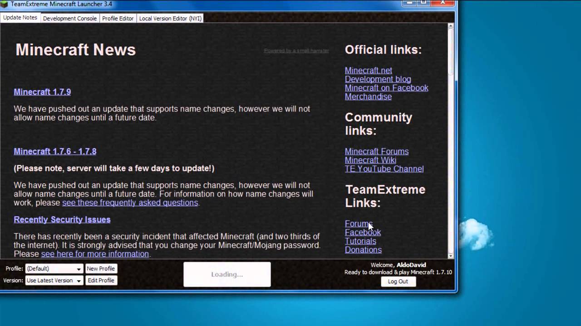Screen dimensions: 581x326
Task: Click the news pane scroll up arrow
Action: click(x=451, y=26)
